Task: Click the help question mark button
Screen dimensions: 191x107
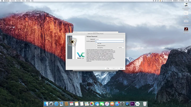Action: click(x=102, y=68)
